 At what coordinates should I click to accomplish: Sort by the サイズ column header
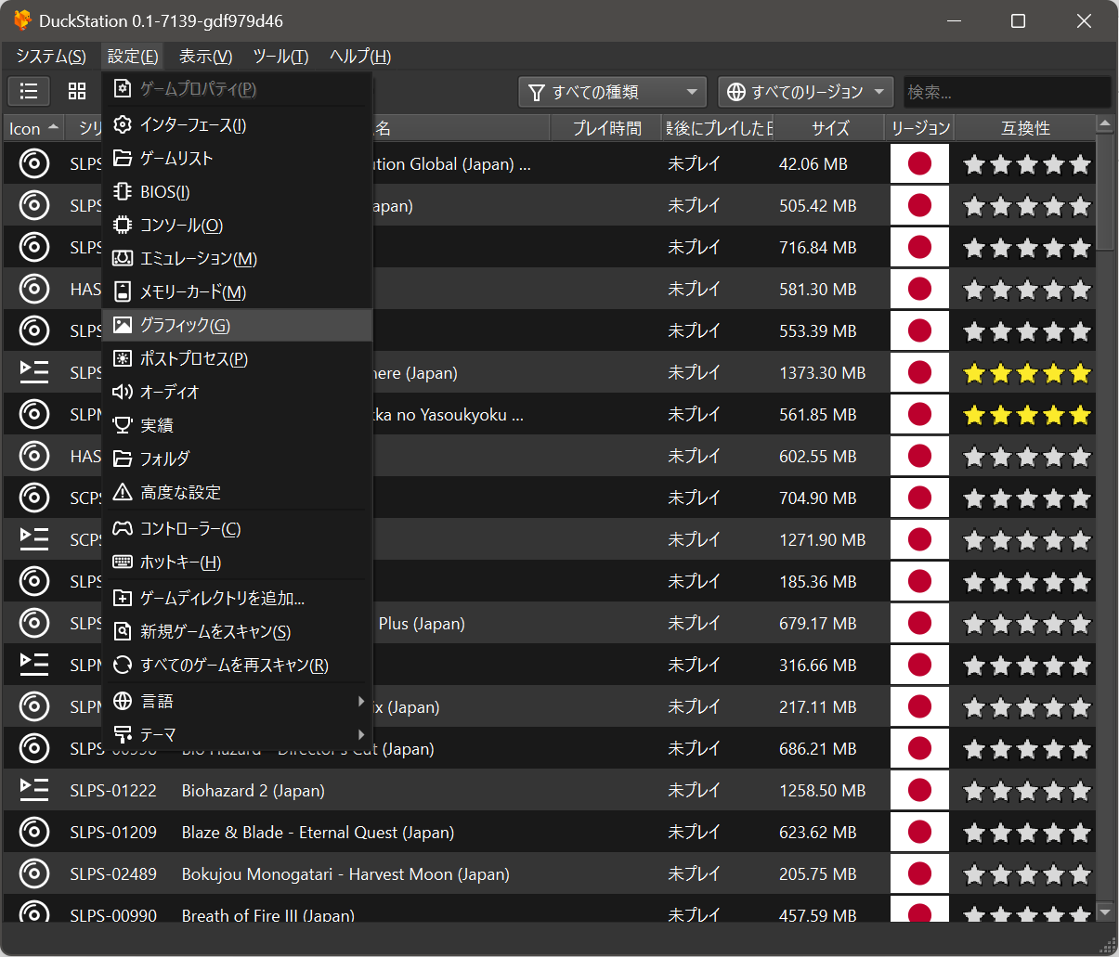pyautogui.click(x=830, y=128)
